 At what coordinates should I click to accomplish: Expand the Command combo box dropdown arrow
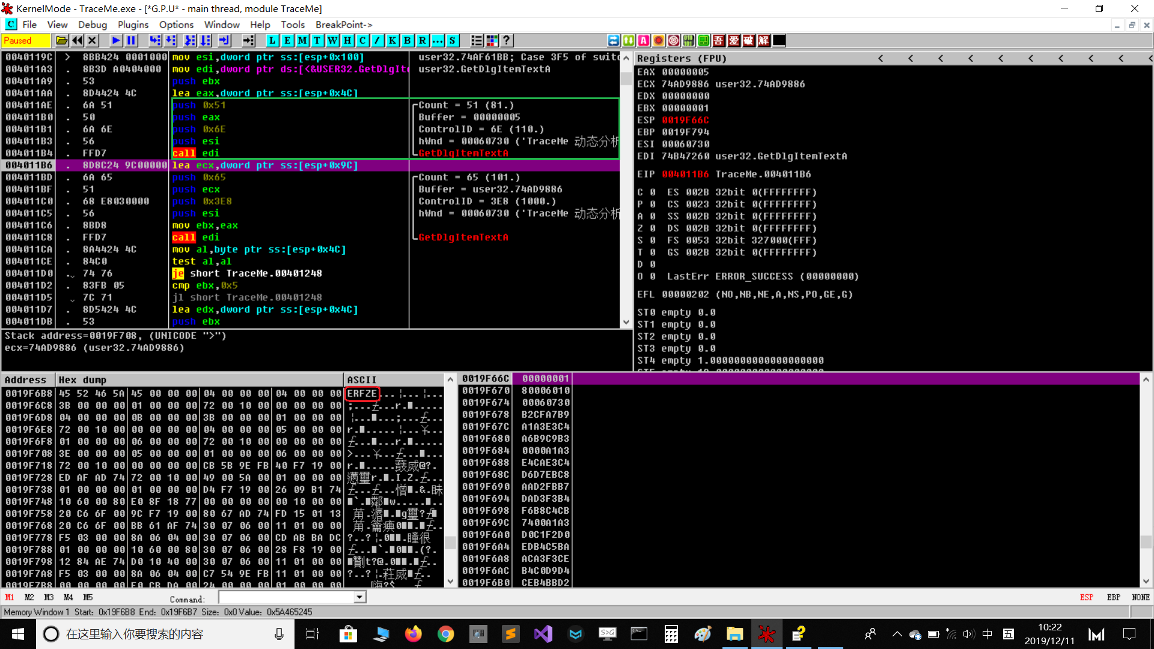(359, 597)
